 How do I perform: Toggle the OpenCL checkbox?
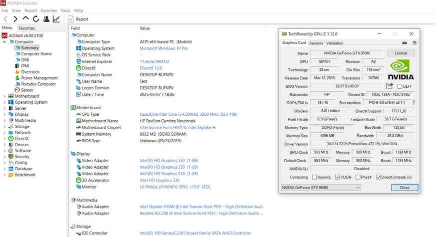pos(314,177)
